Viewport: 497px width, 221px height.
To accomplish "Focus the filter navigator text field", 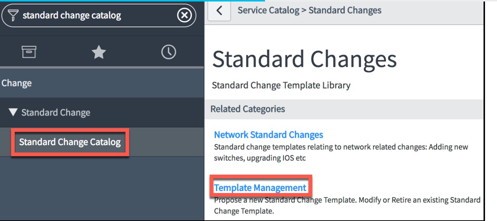I will tap(98, 16).
